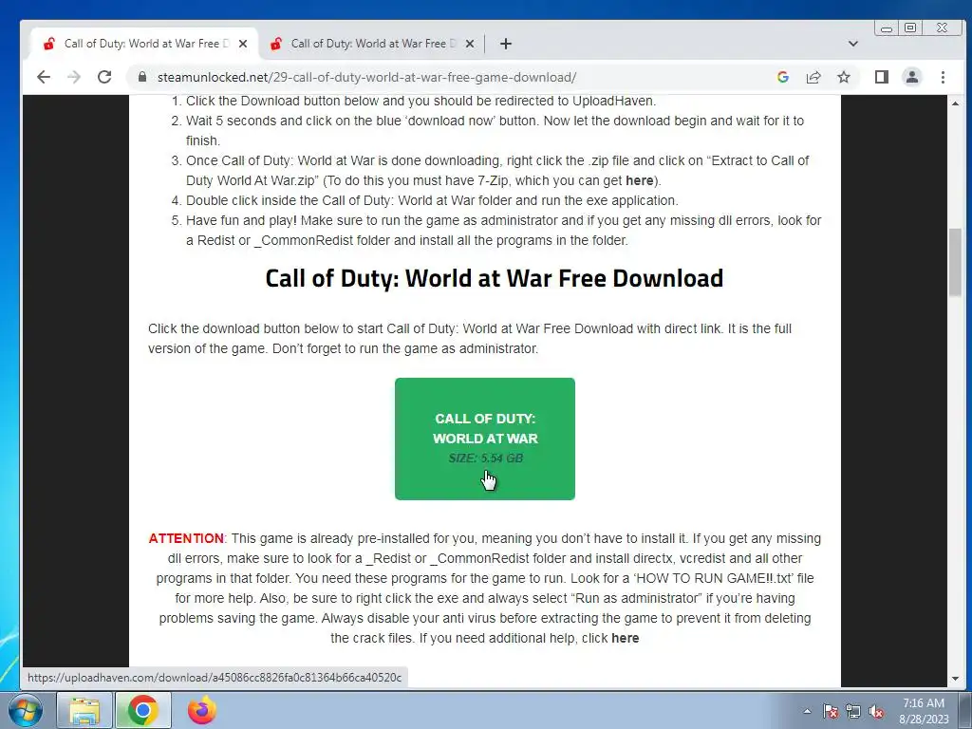Click the 'Call of Duty: World at War Free Download' heading
This screenshot has height=729, width=972.
point(494,278)
